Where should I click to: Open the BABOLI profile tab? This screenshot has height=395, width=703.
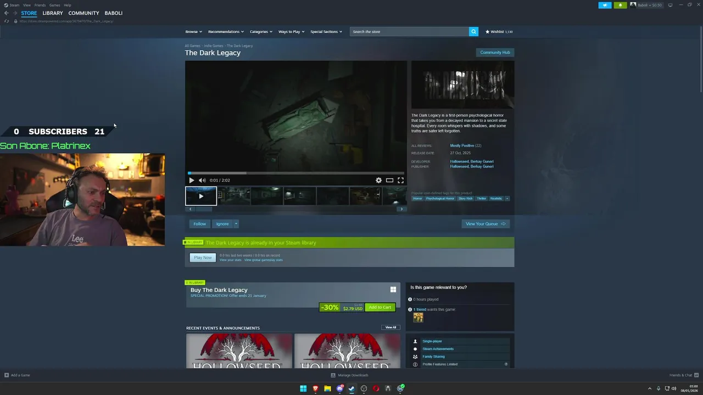114,13
